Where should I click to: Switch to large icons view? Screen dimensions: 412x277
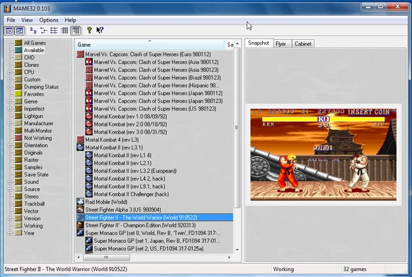click(x=33, y=31)
